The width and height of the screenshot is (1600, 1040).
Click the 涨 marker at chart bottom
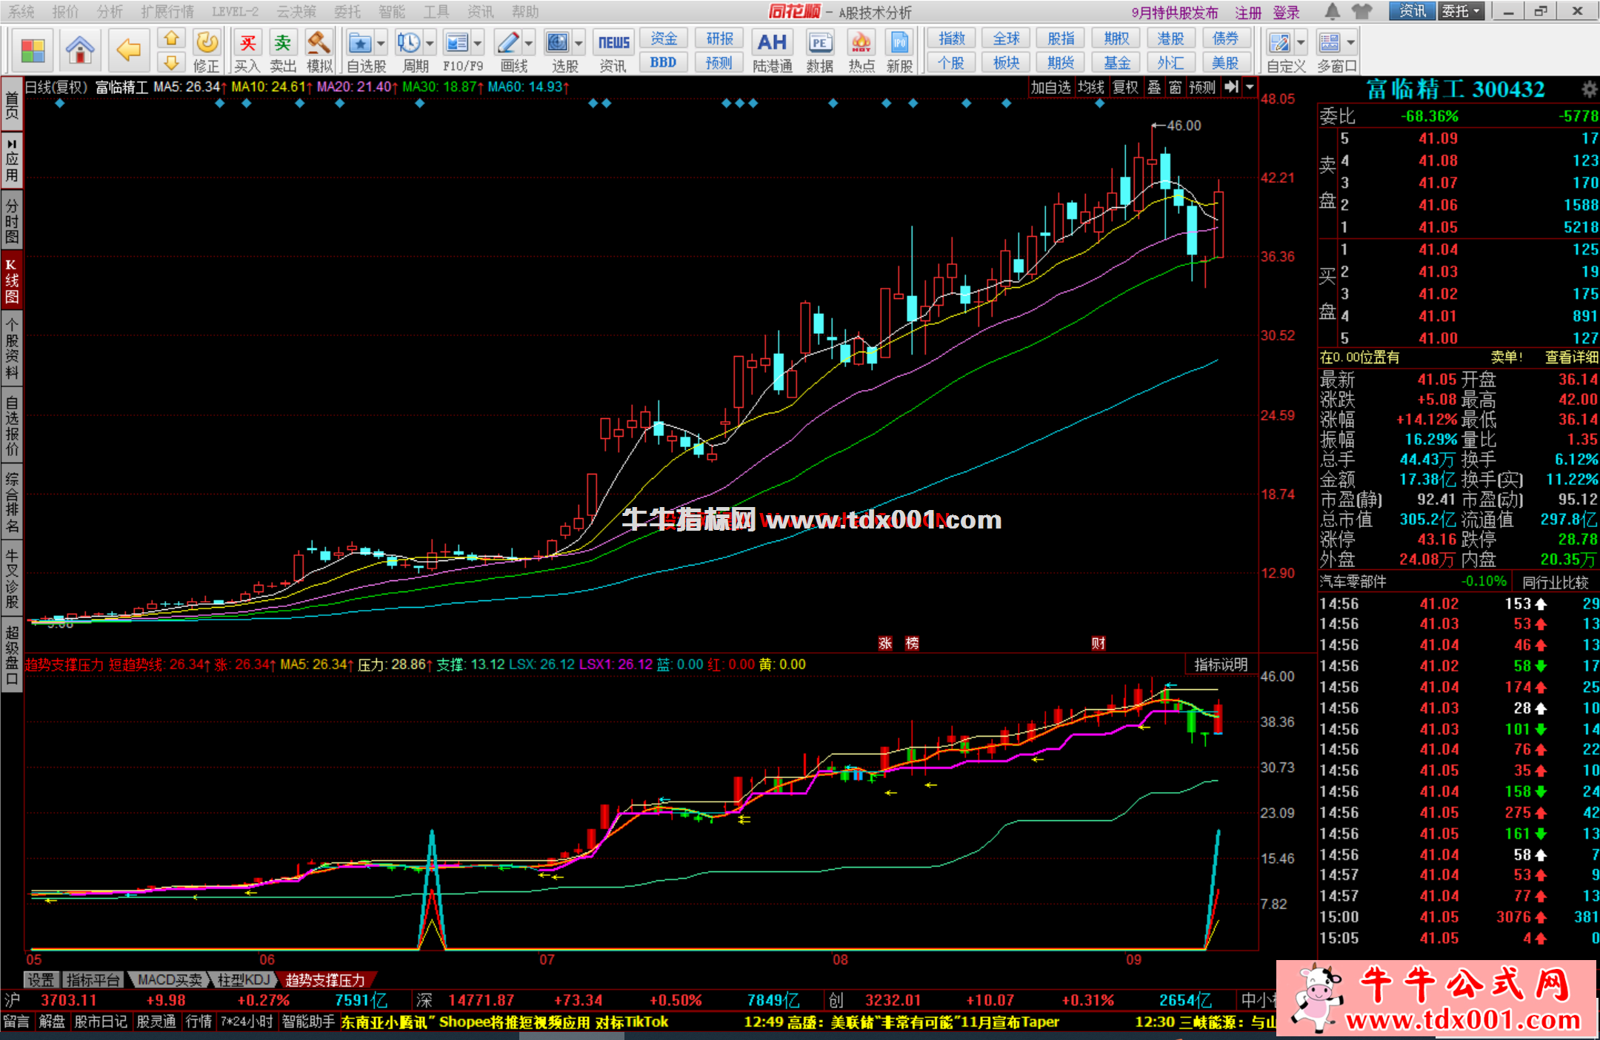pos(885,643)
